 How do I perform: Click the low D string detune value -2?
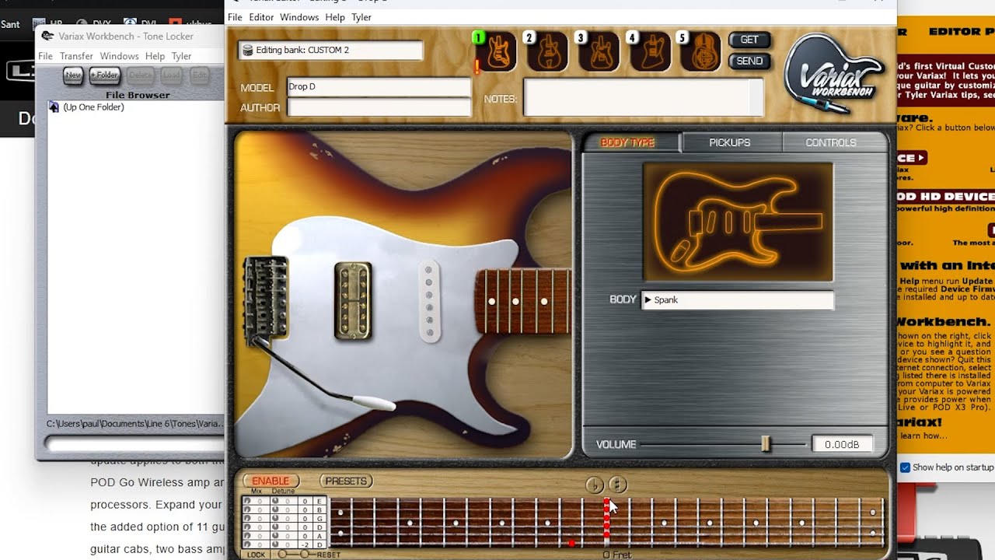(305, 544)
